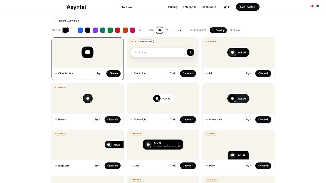This screenshot has height=183, width=326.
Task: Choose the Card style
Action: (188, 165)
